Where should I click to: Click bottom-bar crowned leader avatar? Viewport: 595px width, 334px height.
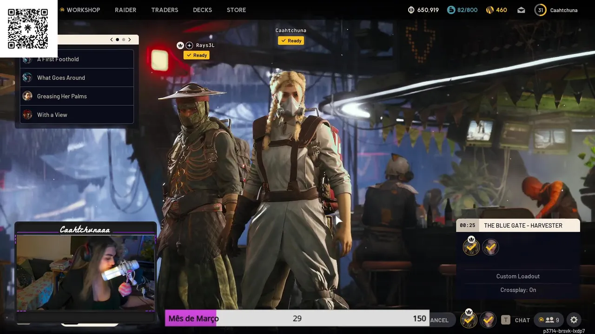pos(469,319)
